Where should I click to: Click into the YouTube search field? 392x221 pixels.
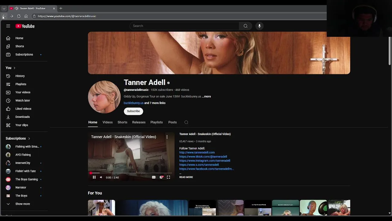coord(184,26)
